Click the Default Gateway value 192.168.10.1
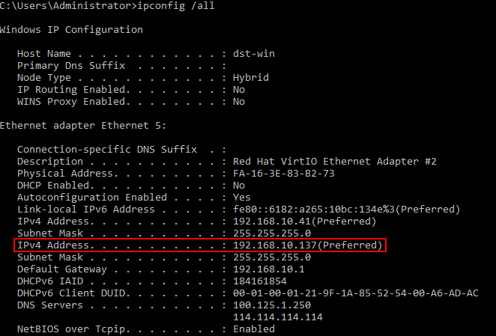This screenshot has width=496, height=336. [x=267, y=269]
